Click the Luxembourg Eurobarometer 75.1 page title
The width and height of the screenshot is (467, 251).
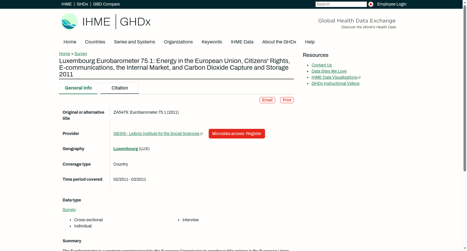pyautogui.click(x=175, y=67)
